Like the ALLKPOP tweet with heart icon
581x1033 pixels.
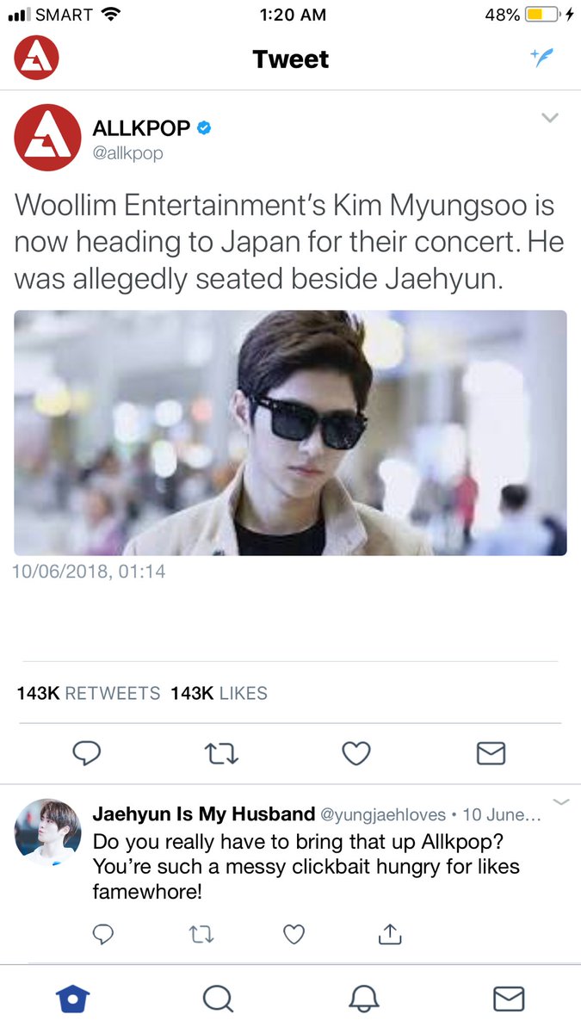tap(356, 754)
